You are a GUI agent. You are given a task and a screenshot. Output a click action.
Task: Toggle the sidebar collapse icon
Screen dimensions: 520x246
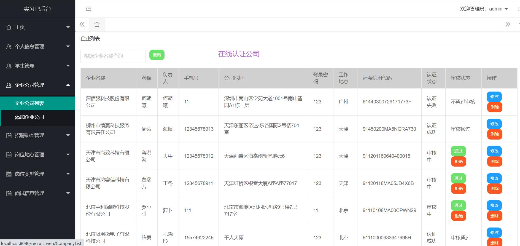point(88,9)
